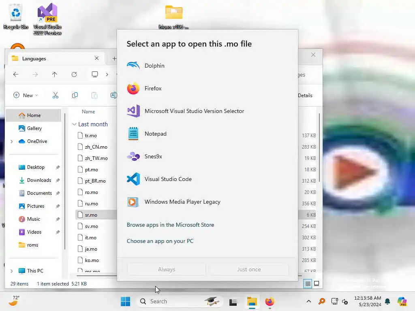Open the Details pane button

[305, 96]
